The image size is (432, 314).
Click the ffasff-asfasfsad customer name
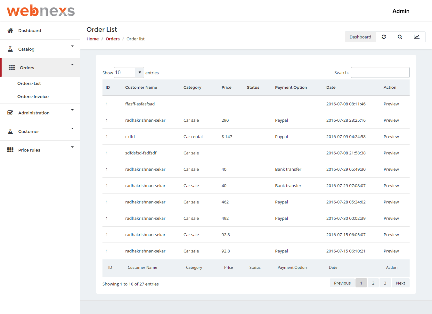click(140, 104)
